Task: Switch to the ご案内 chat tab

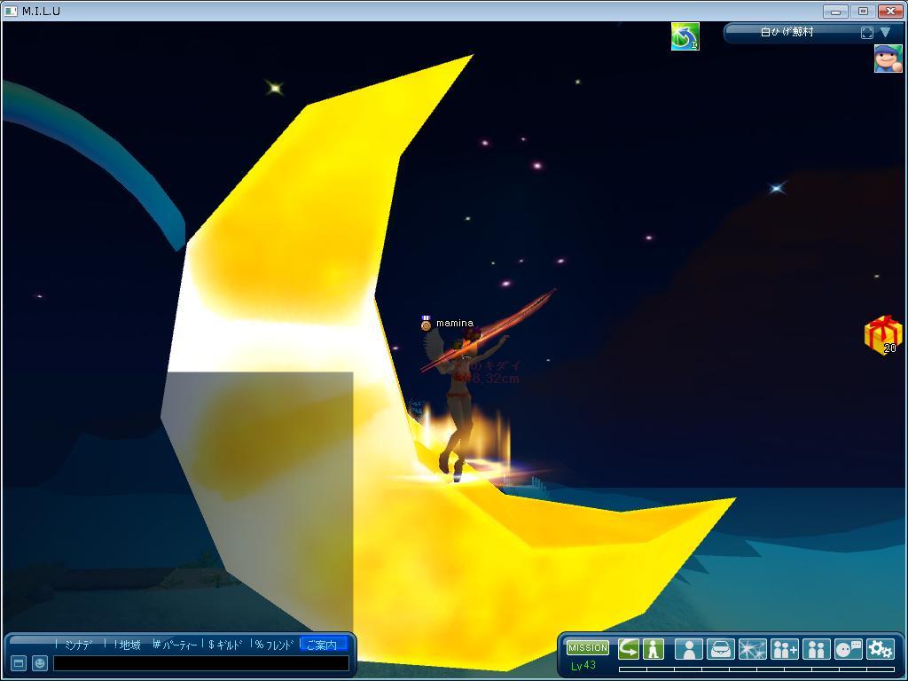Action: pos(323,645)
